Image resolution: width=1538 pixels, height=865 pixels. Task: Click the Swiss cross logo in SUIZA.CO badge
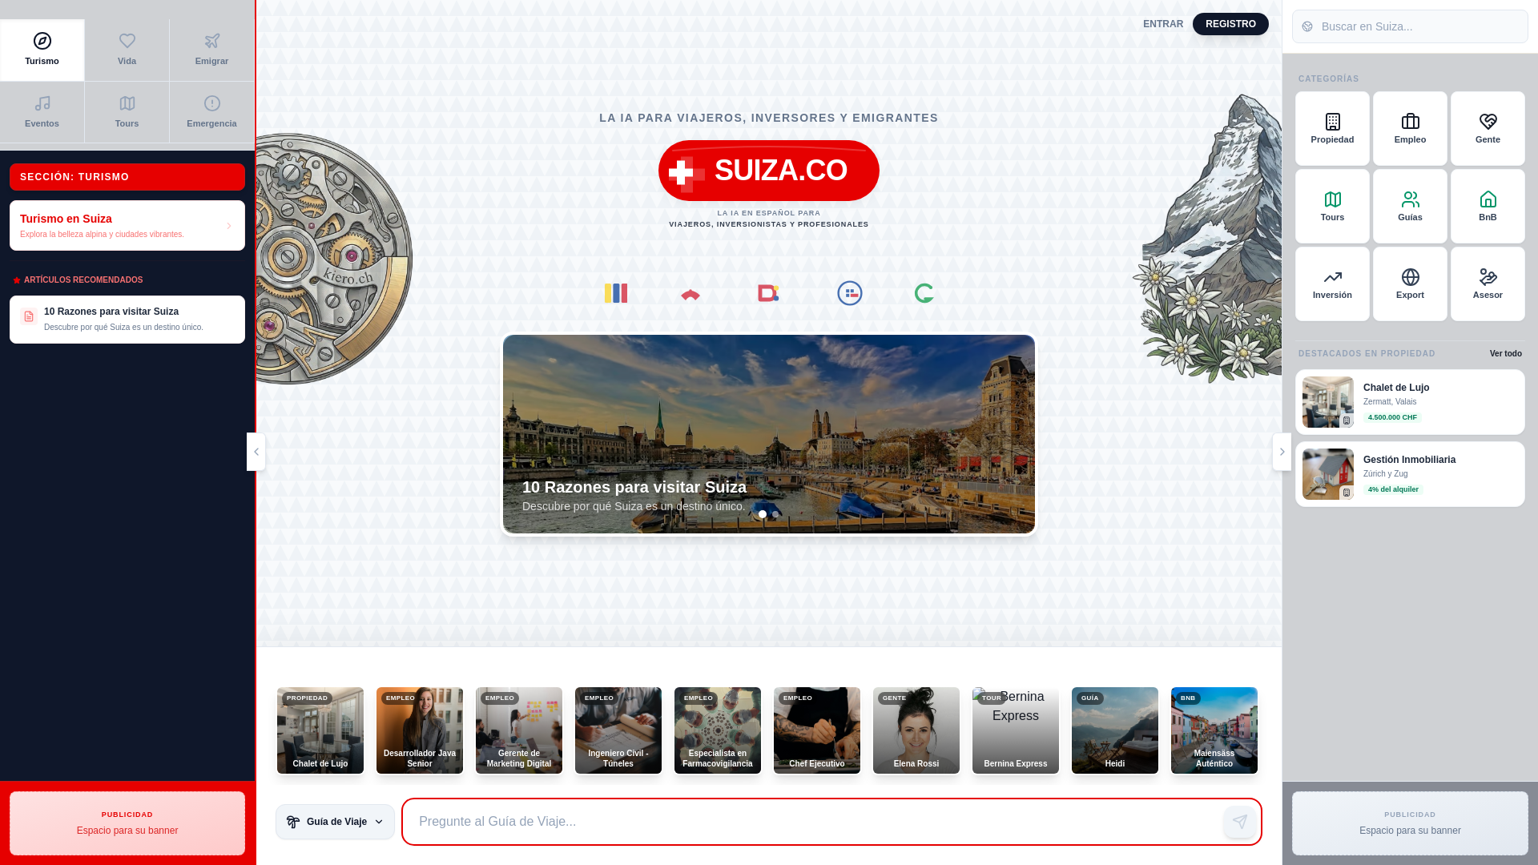(686, 173)
